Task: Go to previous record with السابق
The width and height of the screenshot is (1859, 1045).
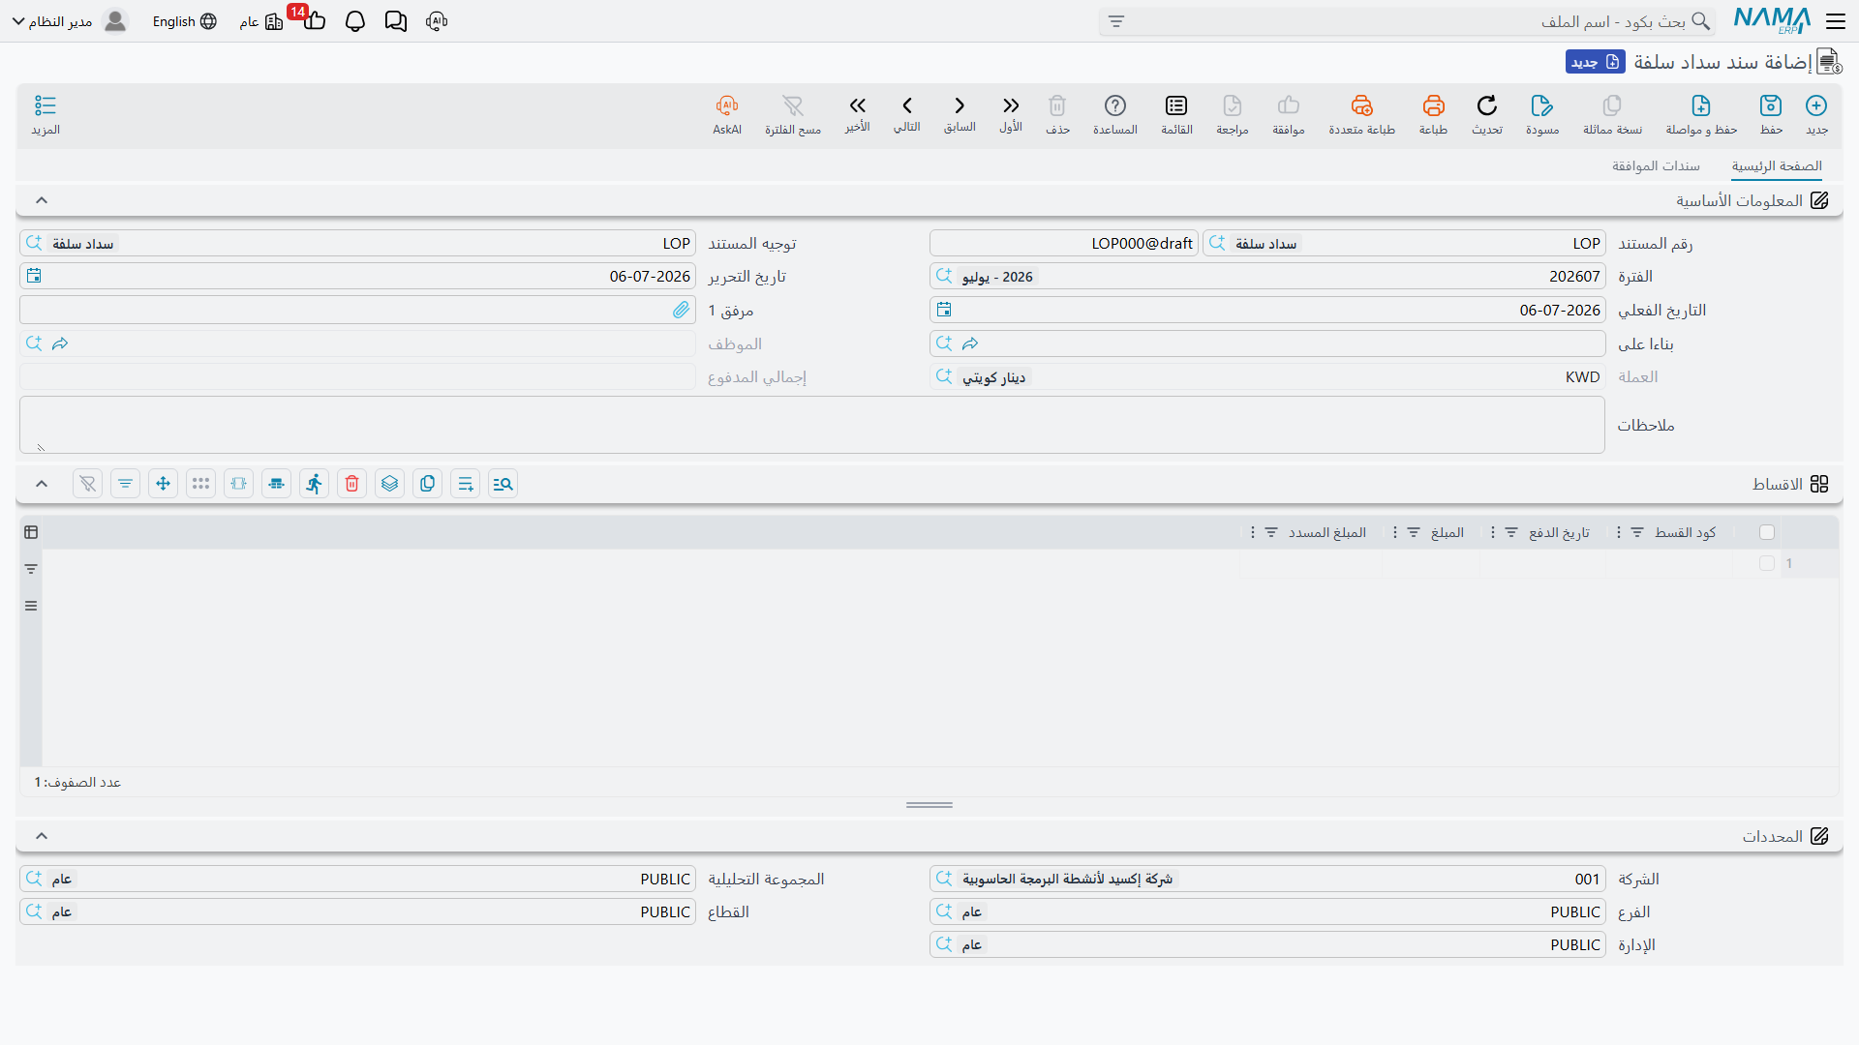Action: coord(960,113)
